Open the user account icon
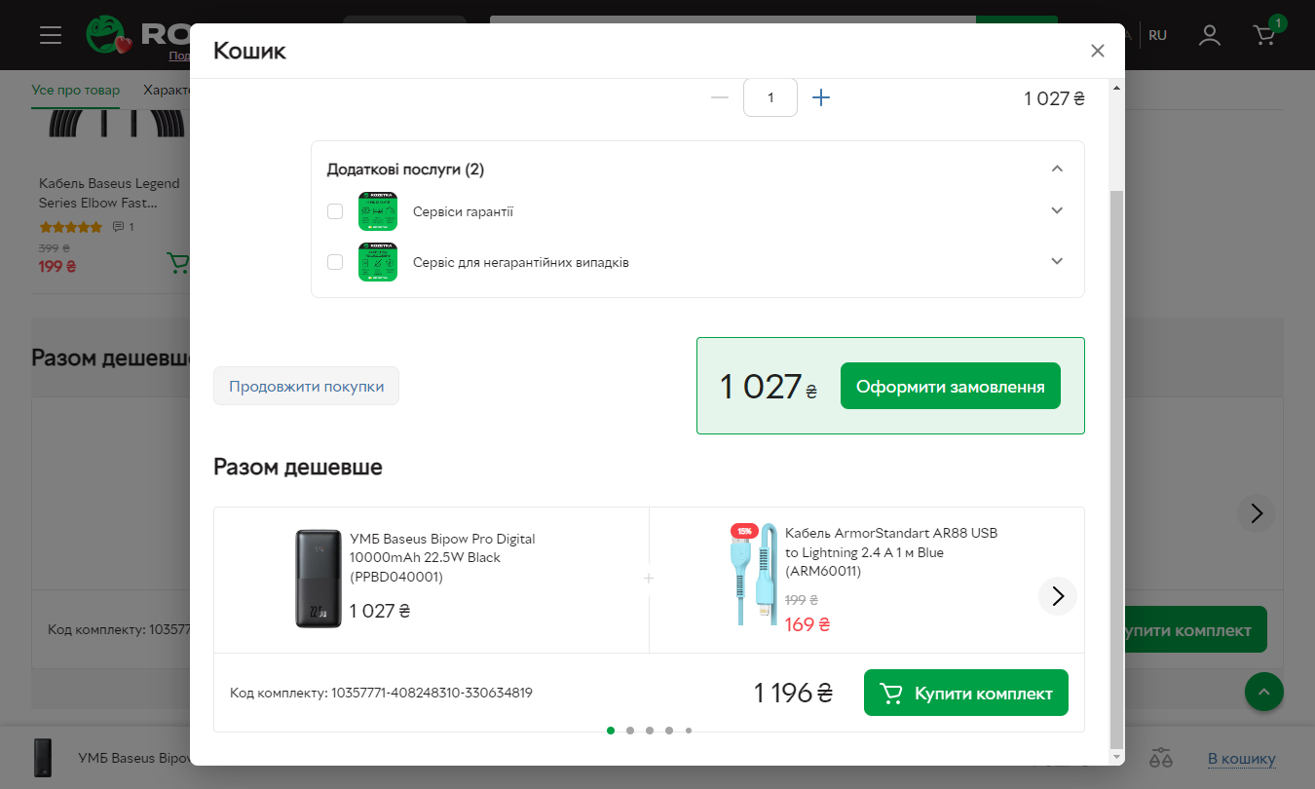The width and height of the screenshot is (1315, 789). pyautogui.click(x=1210, y=35)
